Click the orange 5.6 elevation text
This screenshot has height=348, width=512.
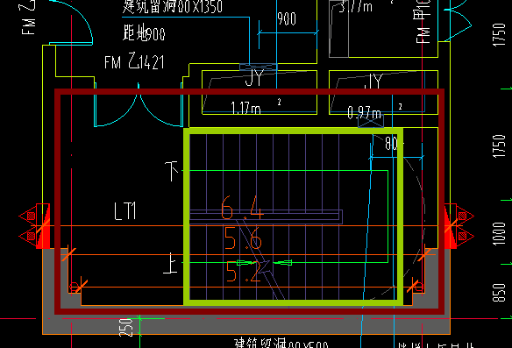243,238
